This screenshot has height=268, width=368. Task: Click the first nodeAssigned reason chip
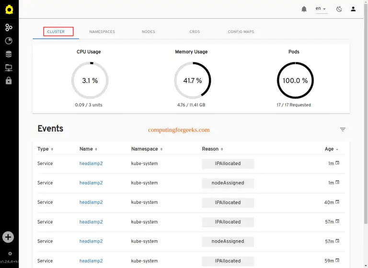[228, 183]
